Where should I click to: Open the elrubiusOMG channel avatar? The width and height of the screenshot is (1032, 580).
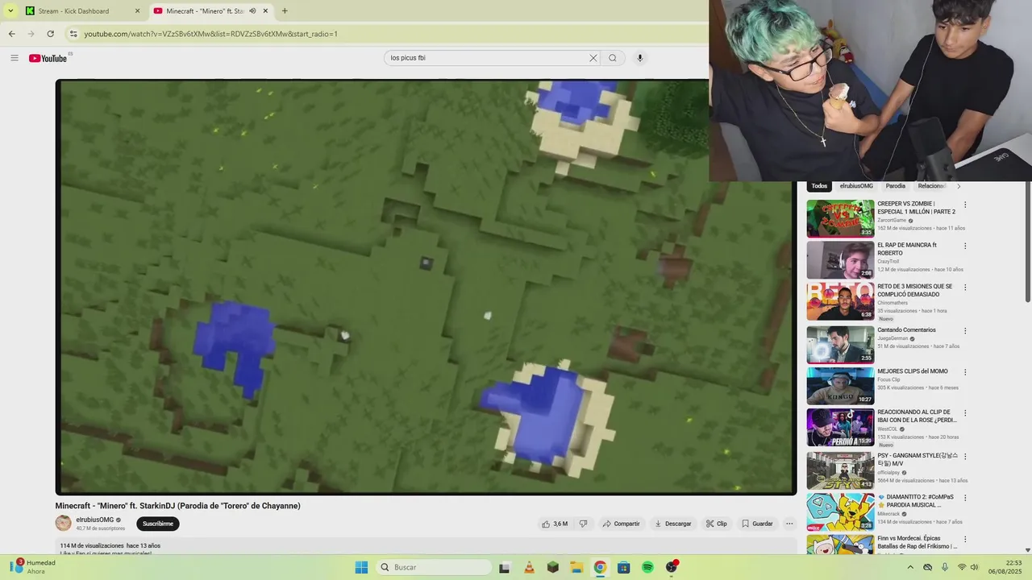point(63,524)
